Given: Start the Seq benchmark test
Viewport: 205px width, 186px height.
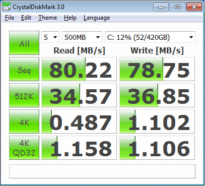Looking at the screenshot, I should 24,69.
